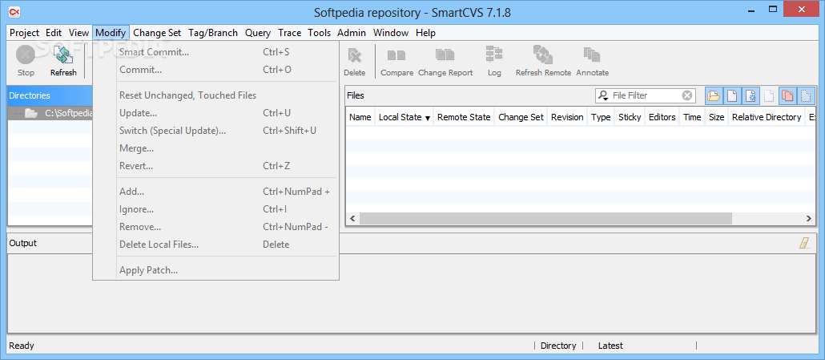This screenshot has width=825, height=360.
Task: Open the Help menu
Action: pos(425,33)
